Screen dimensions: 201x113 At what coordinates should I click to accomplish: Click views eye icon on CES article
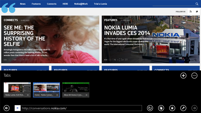click(x=110, y=60)
